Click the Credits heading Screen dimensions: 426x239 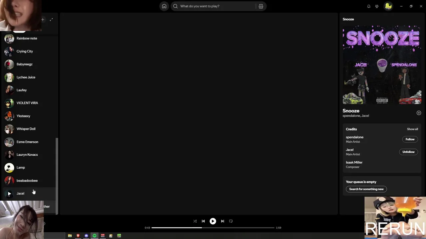click(351, 129)
